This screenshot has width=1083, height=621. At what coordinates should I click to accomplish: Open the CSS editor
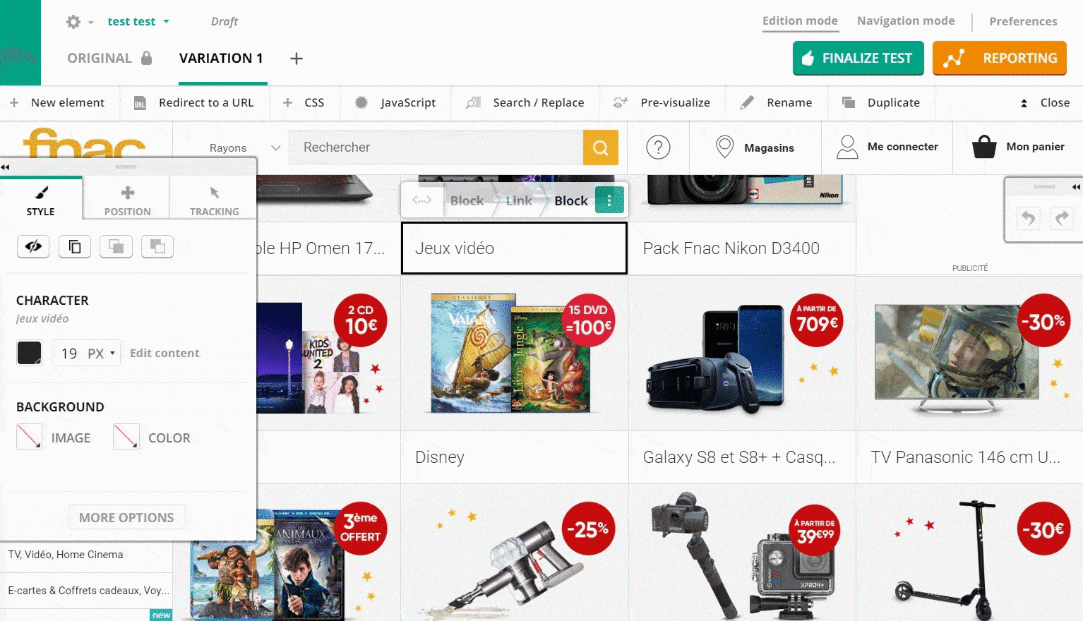304,103
